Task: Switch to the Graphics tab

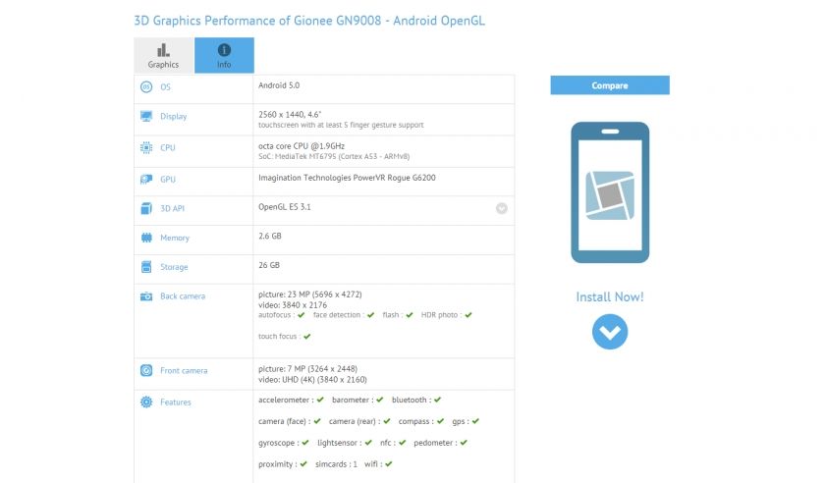Action: coord(164,55)
